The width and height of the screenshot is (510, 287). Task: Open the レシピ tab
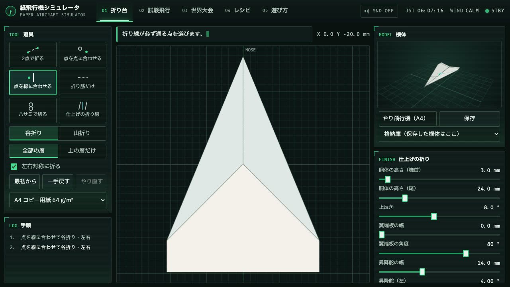(x=238, y=11)
